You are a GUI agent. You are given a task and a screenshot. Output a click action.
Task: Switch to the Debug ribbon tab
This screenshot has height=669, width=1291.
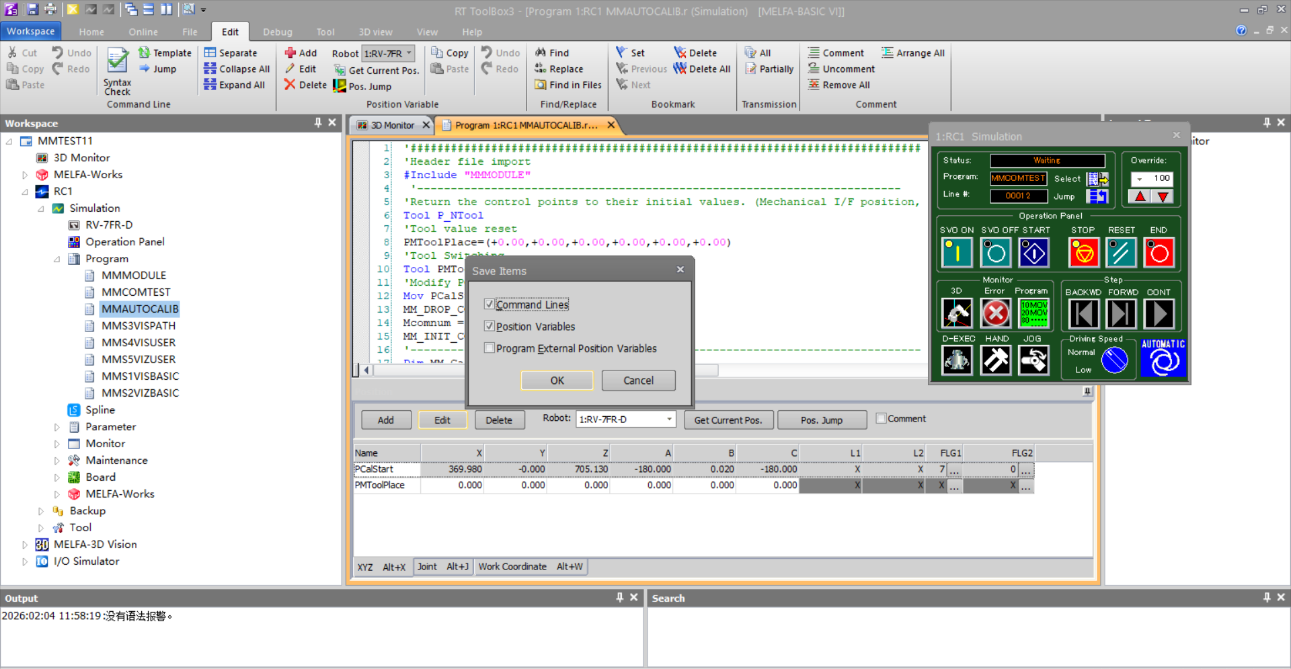click(278, 32)
